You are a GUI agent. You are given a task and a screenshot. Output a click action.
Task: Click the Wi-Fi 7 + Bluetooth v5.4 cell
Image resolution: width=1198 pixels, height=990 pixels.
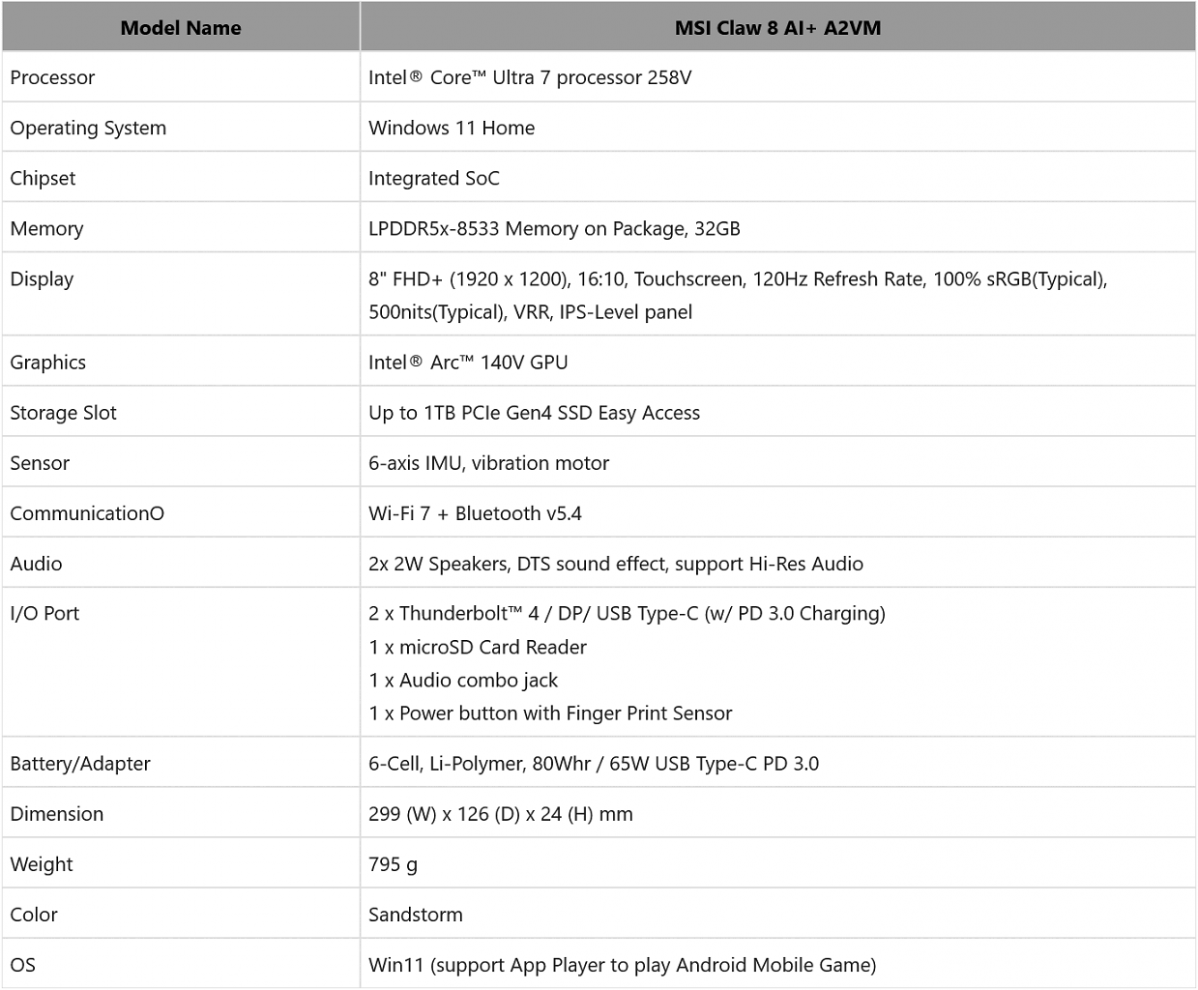click(777, 513)
